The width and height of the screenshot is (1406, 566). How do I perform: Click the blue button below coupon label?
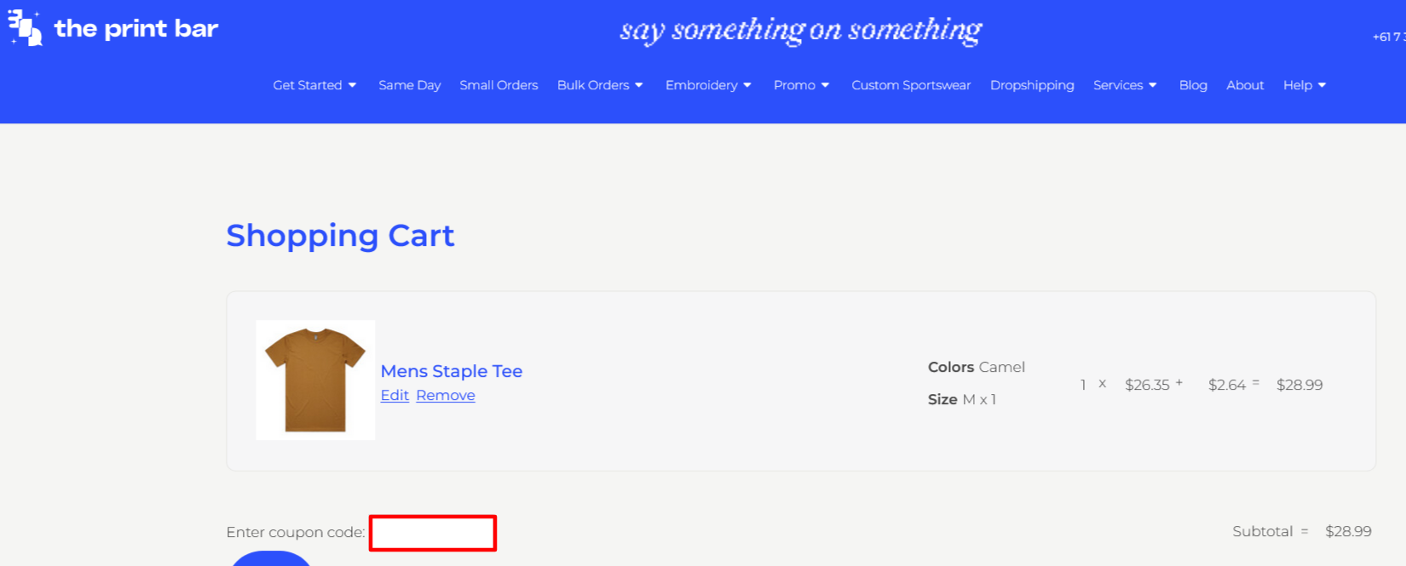pos(271,559)
